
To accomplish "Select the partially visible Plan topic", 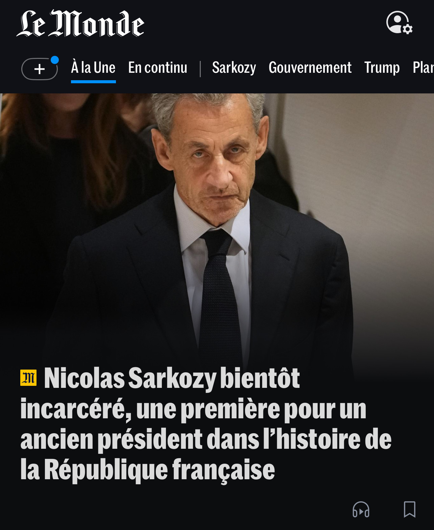I will coord(423,67).
